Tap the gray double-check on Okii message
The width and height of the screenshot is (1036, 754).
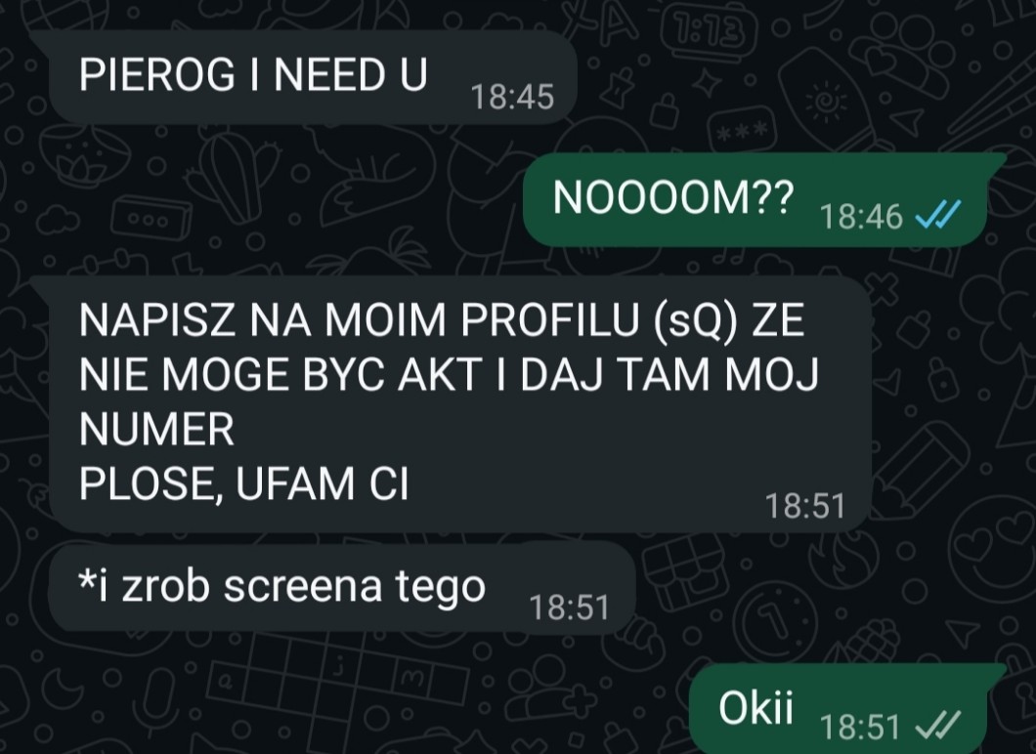[937, 727]
